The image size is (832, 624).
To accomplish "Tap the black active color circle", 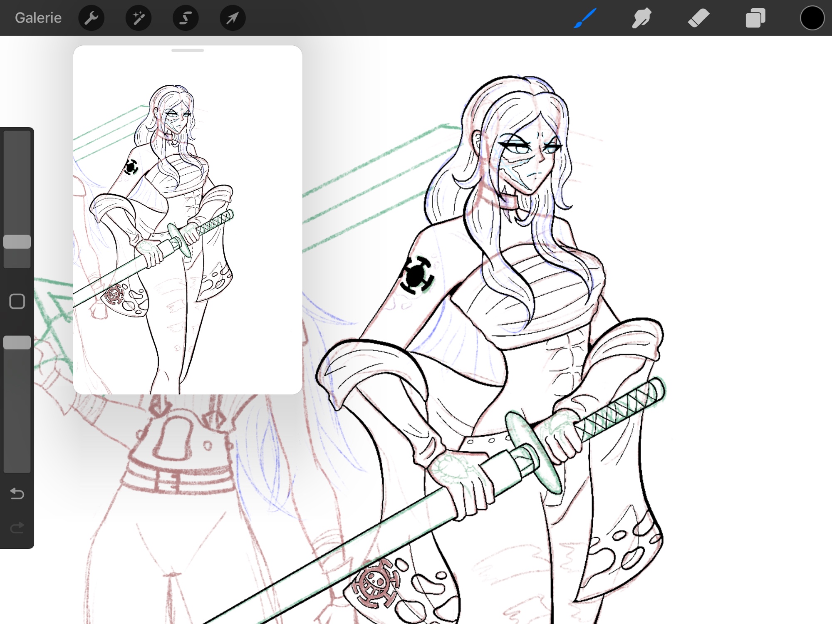I will coord(812,18).
